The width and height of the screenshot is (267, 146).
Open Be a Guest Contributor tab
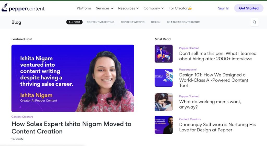(x=183, y=22)
